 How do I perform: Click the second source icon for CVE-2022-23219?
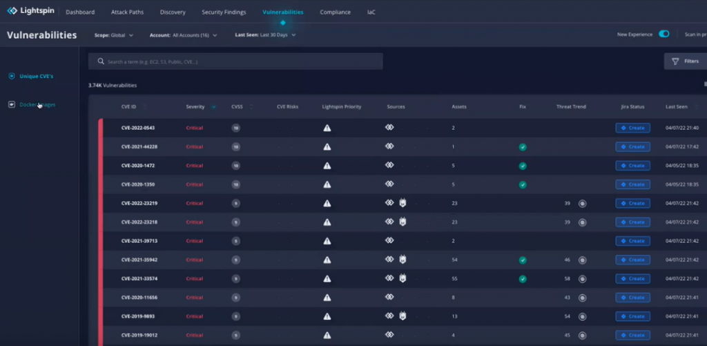click(403, 203)
